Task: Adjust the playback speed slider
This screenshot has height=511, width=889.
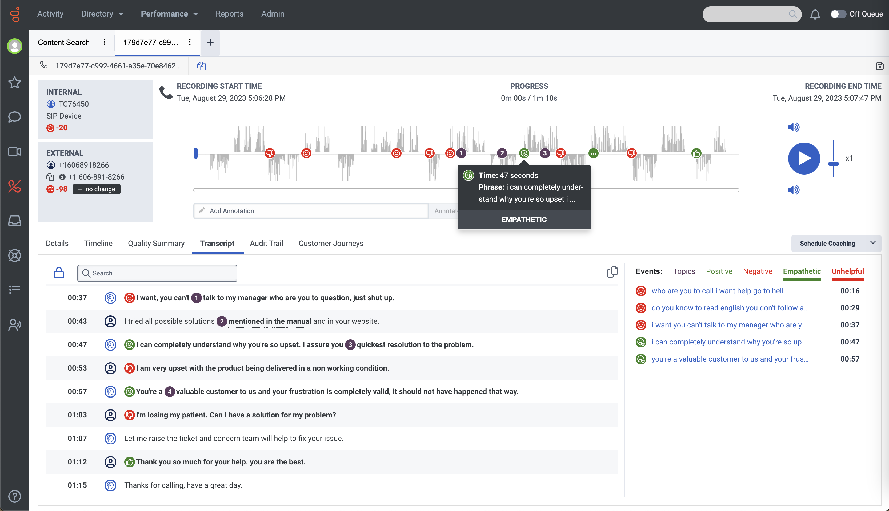Action: (x=833, y=164)
